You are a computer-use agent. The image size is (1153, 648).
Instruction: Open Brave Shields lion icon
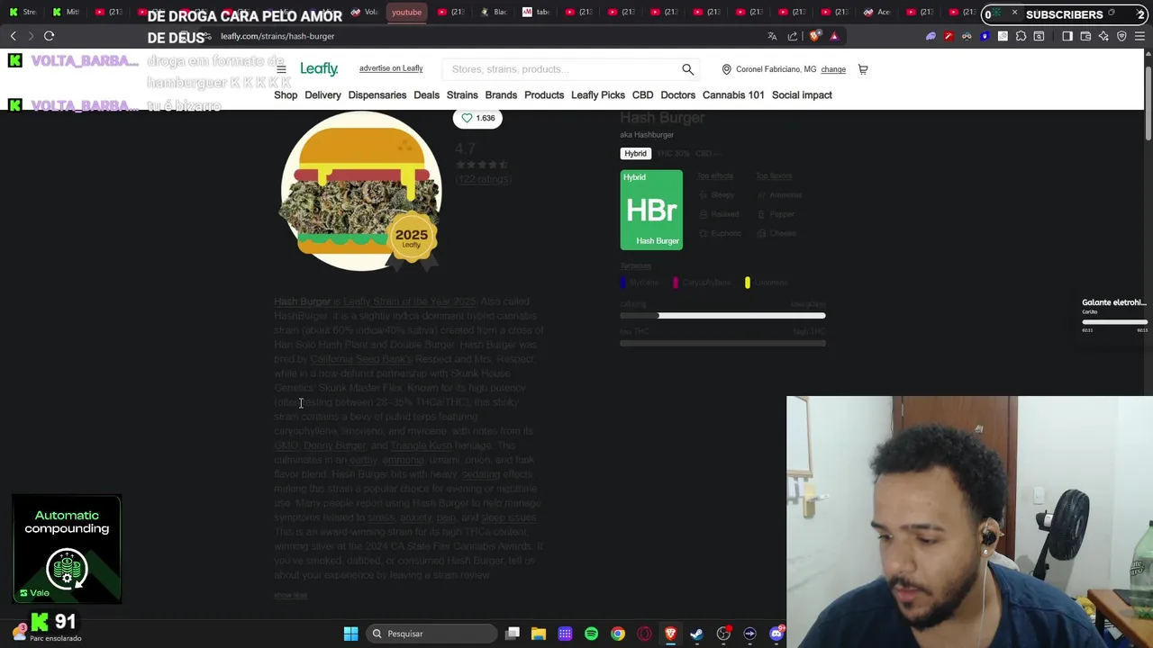coord(815,36)
